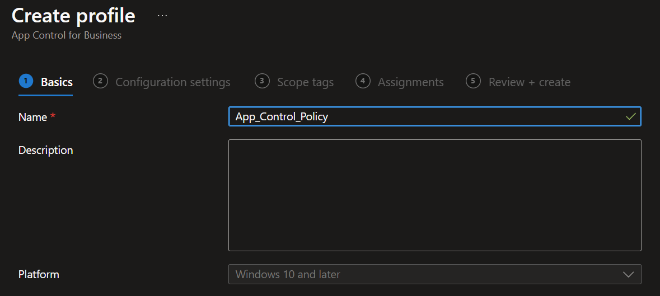
Task: Click the step 5 circle icon
Action: pyautogui.click(x=473, y=81)
